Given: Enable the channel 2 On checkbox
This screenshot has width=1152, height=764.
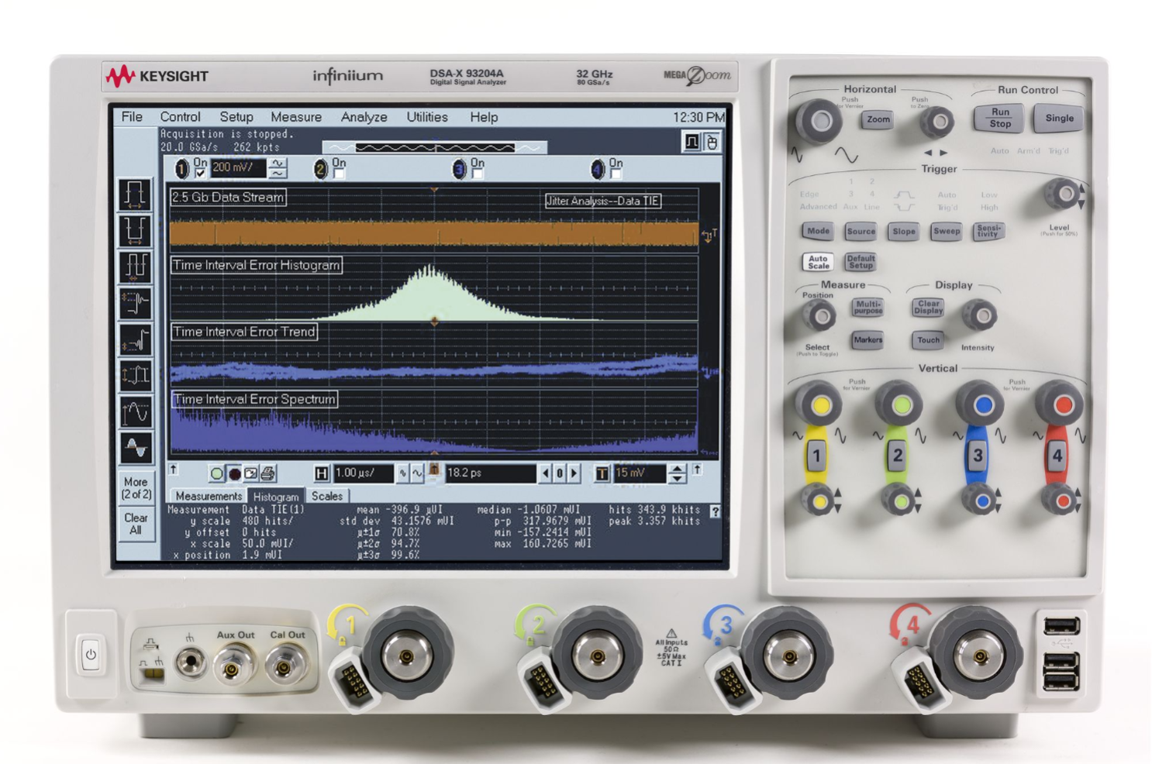Looking at the screenshot, I should pyautogui.click(x=339, y=174).
